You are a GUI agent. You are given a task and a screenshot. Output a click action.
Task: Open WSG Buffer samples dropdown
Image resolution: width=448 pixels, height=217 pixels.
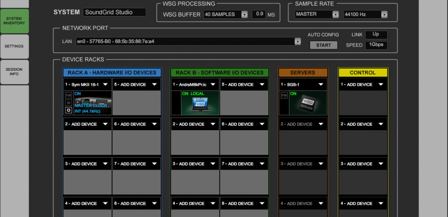point(226,14)
